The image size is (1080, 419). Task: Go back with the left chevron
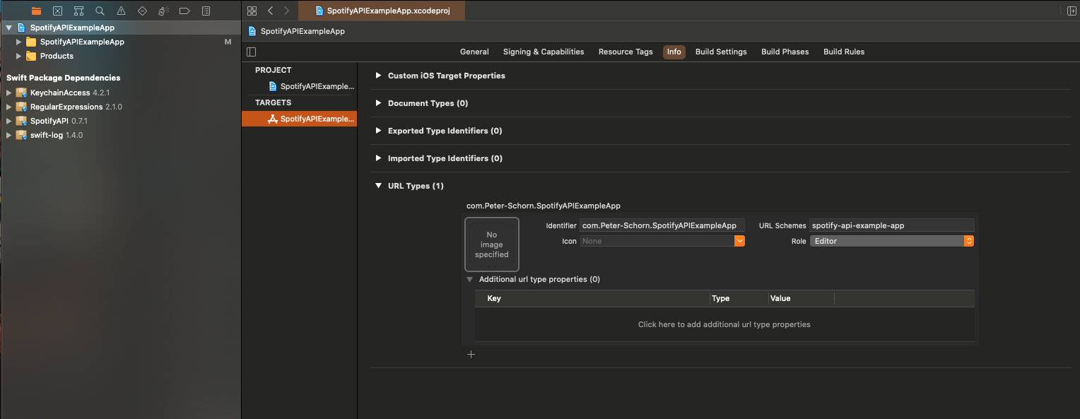click(271, 11)
